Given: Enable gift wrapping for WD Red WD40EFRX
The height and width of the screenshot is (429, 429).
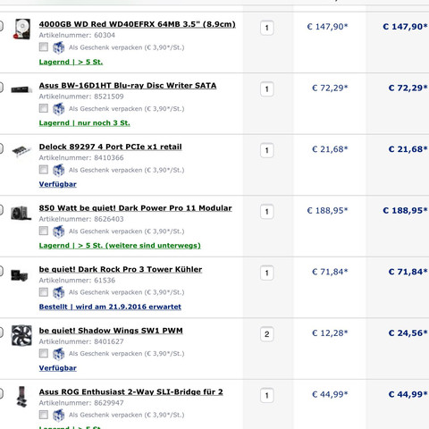Looking at the screenshot, I should click(44, 46).
